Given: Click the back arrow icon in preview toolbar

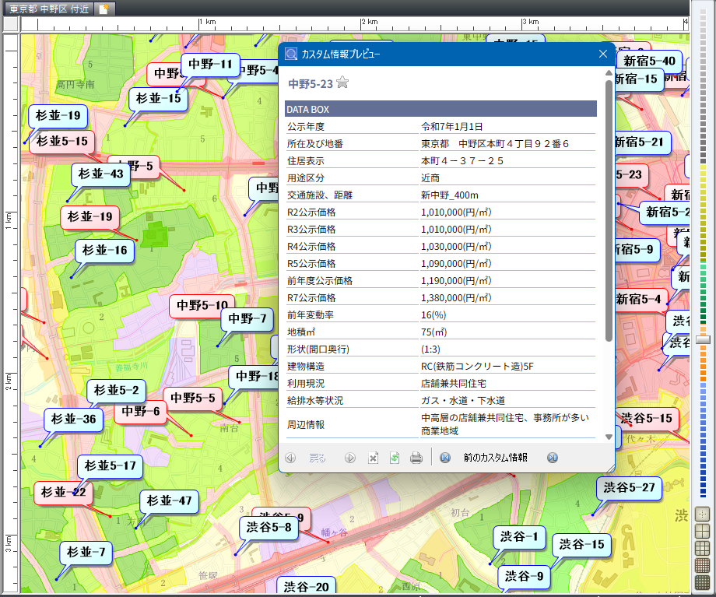Looking at the screenshot, I should pyautogui.click(x=290, y=458).
